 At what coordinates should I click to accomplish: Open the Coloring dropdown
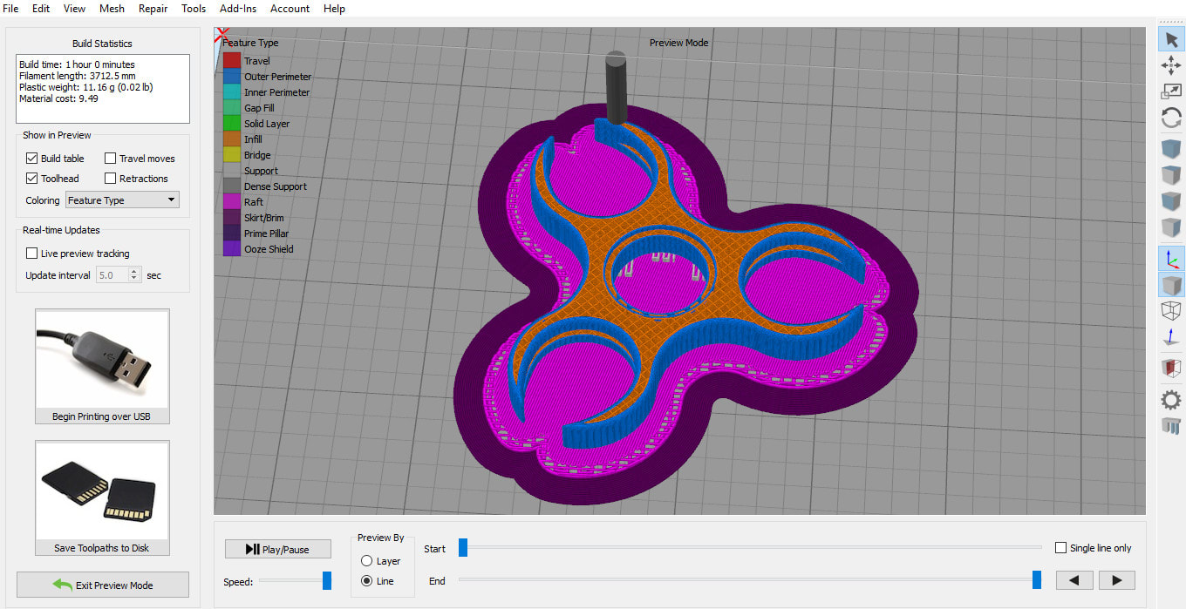point(122,200)
